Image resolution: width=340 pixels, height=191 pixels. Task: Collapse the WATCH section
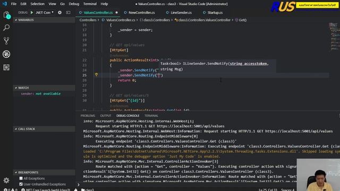click(44, 88)
